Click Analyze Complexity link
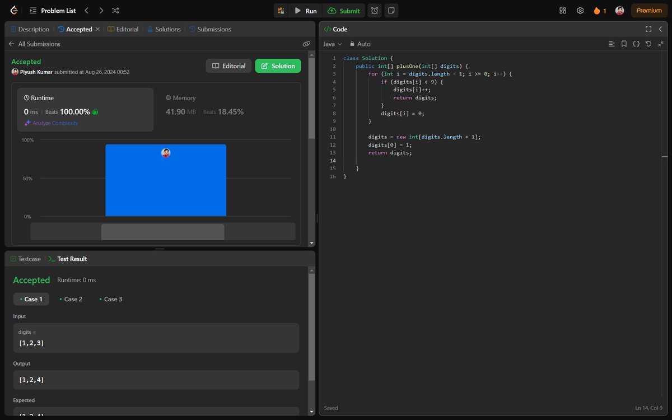672x420 pixels. [51, 123]
